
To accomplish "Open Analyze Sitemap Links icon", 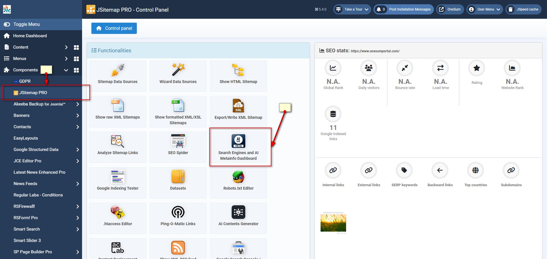I will tap(118, 141).
